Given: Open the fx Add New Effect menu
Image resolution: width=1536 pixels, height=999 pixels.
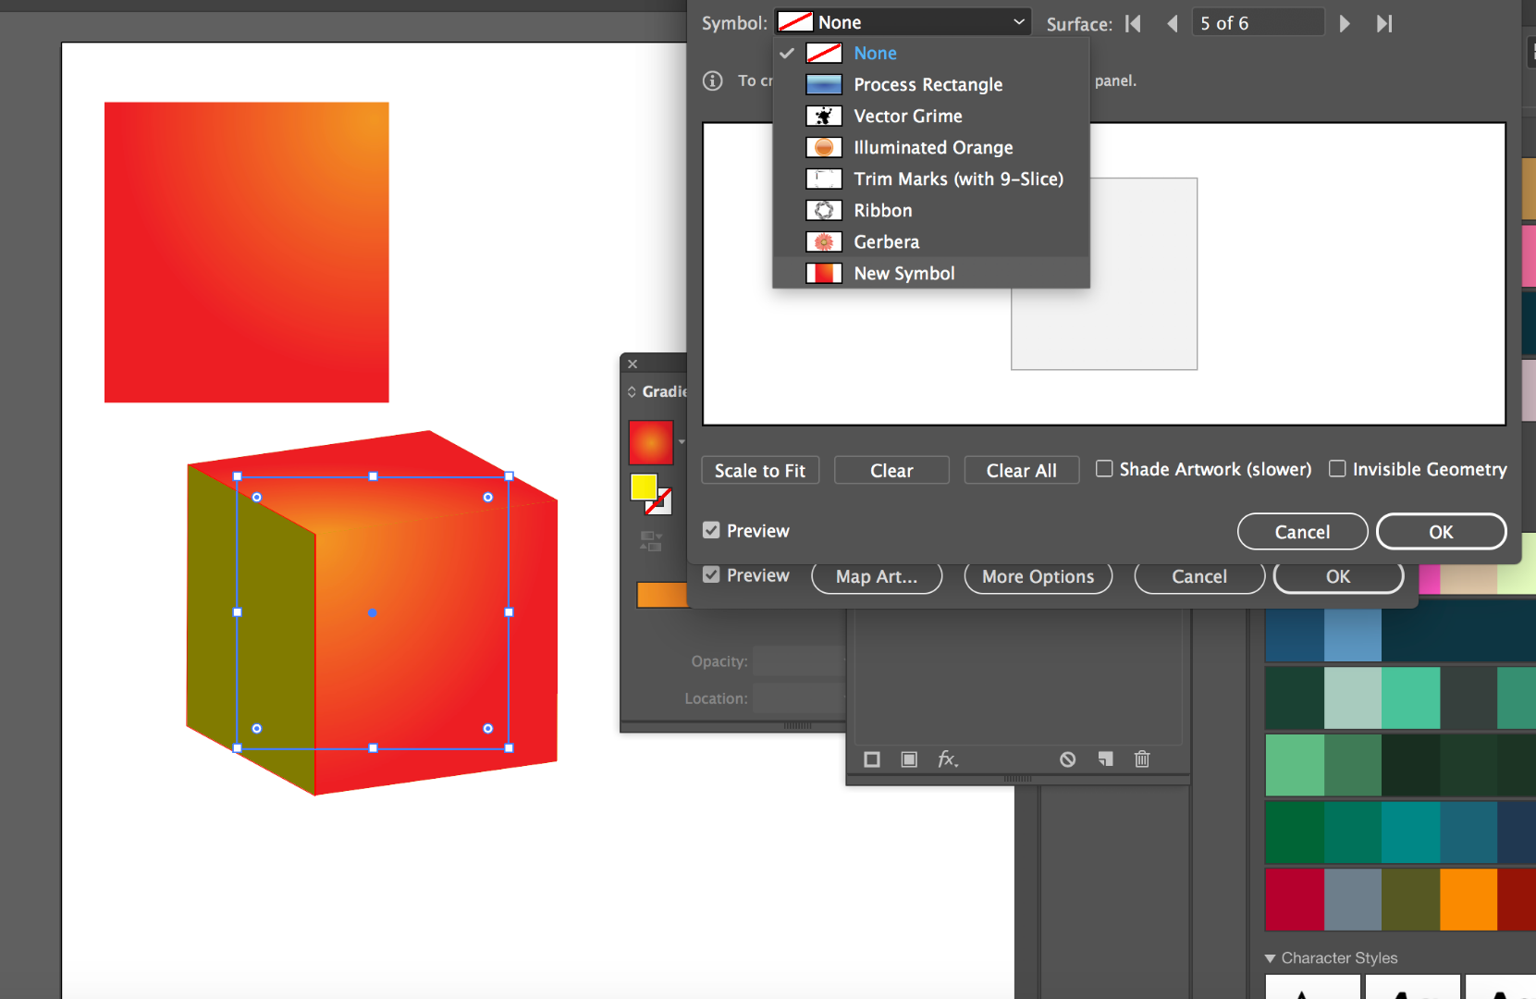Looking at the screenshot, I should [948, 759].
